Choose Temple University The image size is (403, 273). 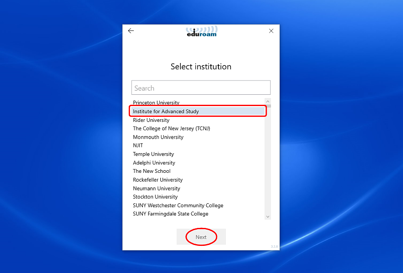(153, 154)
